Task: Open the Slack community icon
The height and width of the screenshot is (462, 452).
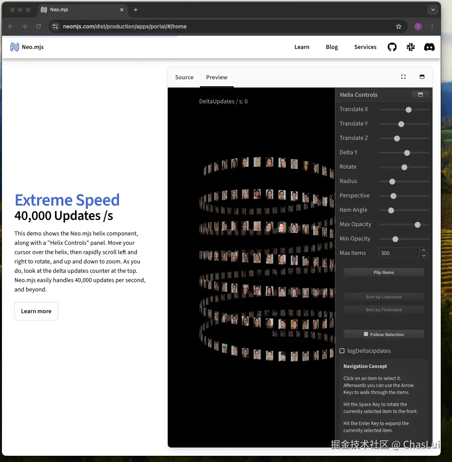Action: click(411, 47)
